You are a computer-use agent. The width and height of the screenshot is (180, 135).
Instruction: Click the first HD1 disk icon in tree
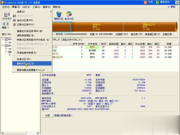point(6,39)
